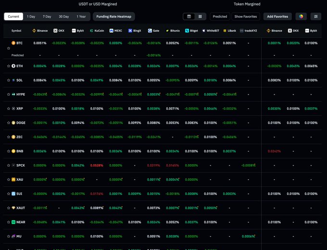Select the Current time range tab

13,16
